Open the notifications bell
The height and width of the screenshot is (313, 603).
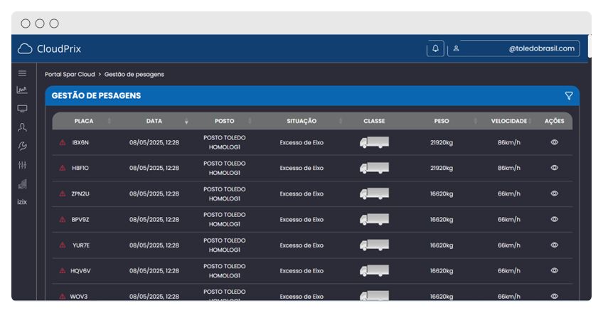tap(435, 48)
